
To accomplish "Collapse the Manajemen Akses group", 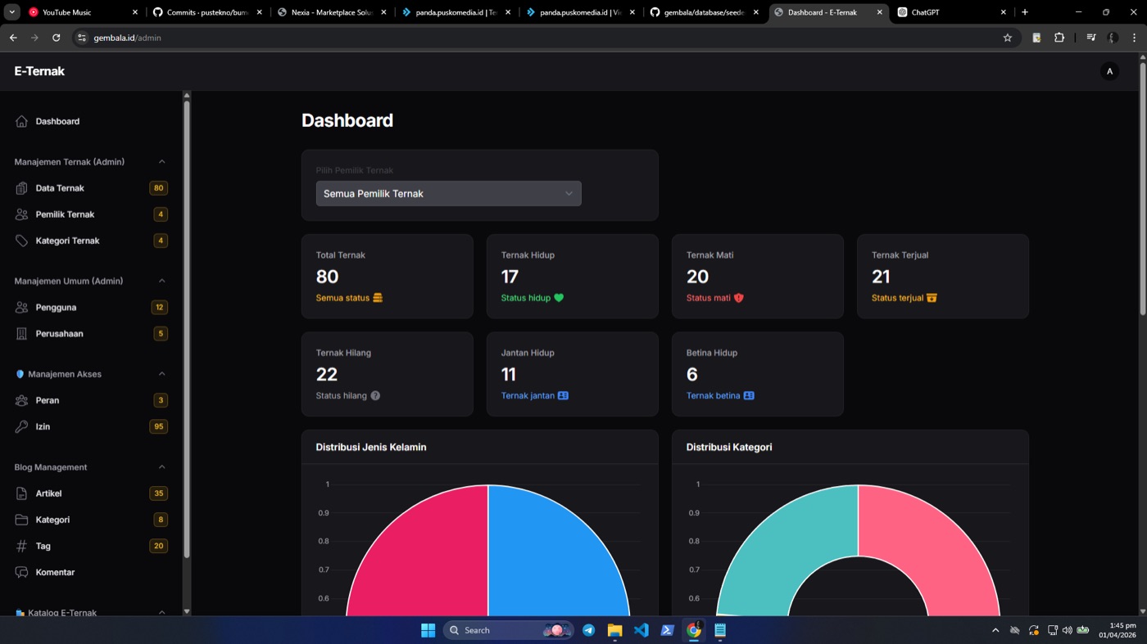I will click(x=161, y=374).
